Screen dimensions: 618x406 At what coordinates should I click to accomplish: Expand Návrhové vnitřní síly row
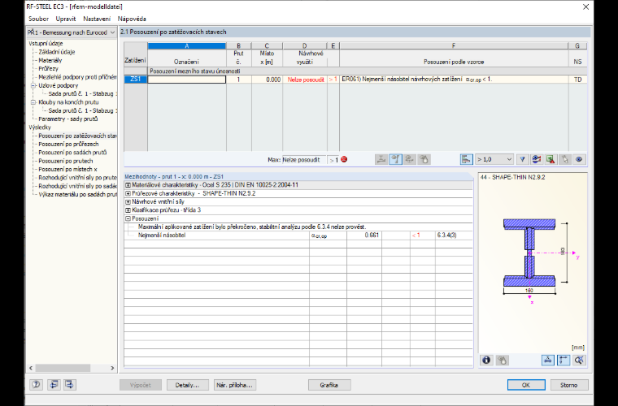128,202
